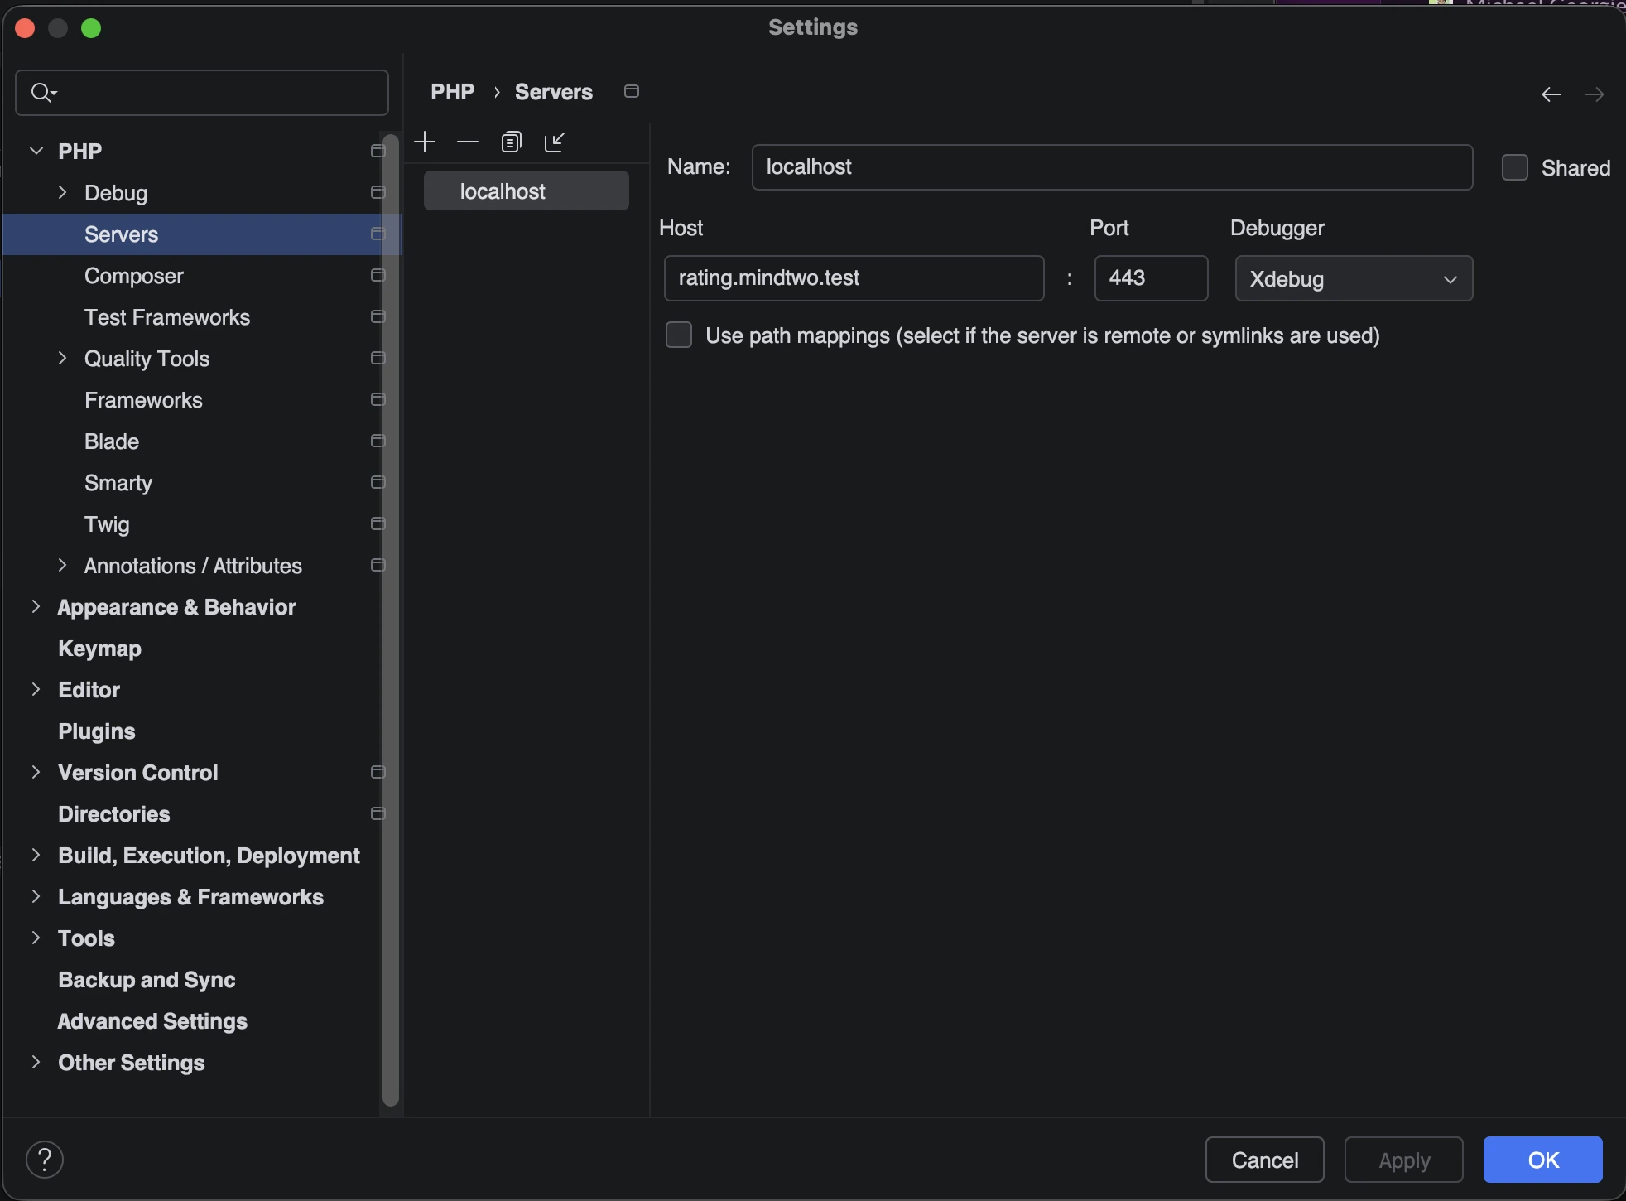Select the Servers tree item
This screenshot has height=1201, width=1626.
(x=202, y=234)
